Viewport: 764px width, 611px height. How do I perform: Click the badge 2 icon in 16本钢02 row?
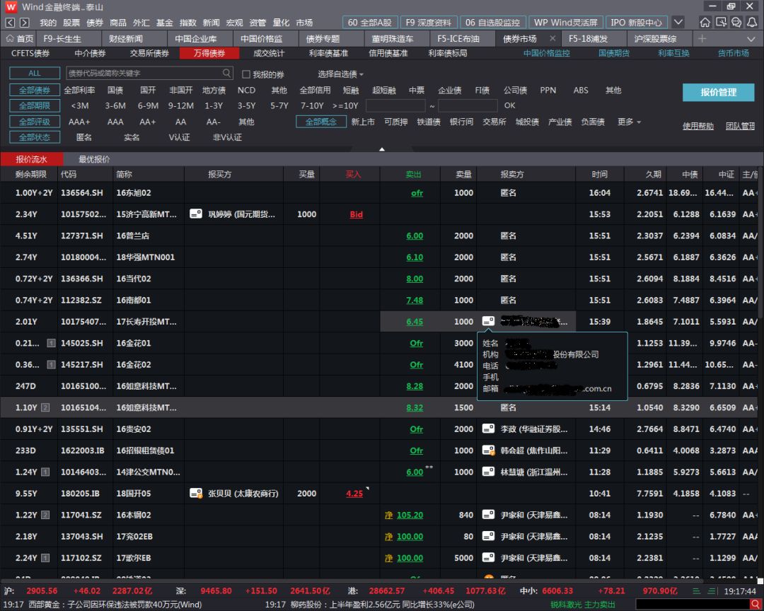pyautogui.click(x=45, y=515)
